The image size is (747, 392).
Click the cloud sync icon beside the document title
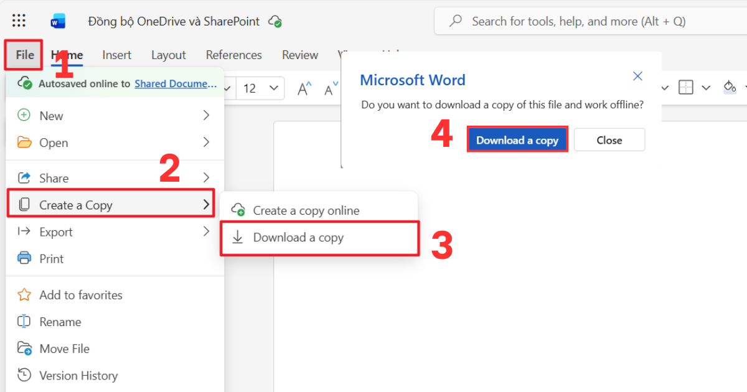[275, 21]
